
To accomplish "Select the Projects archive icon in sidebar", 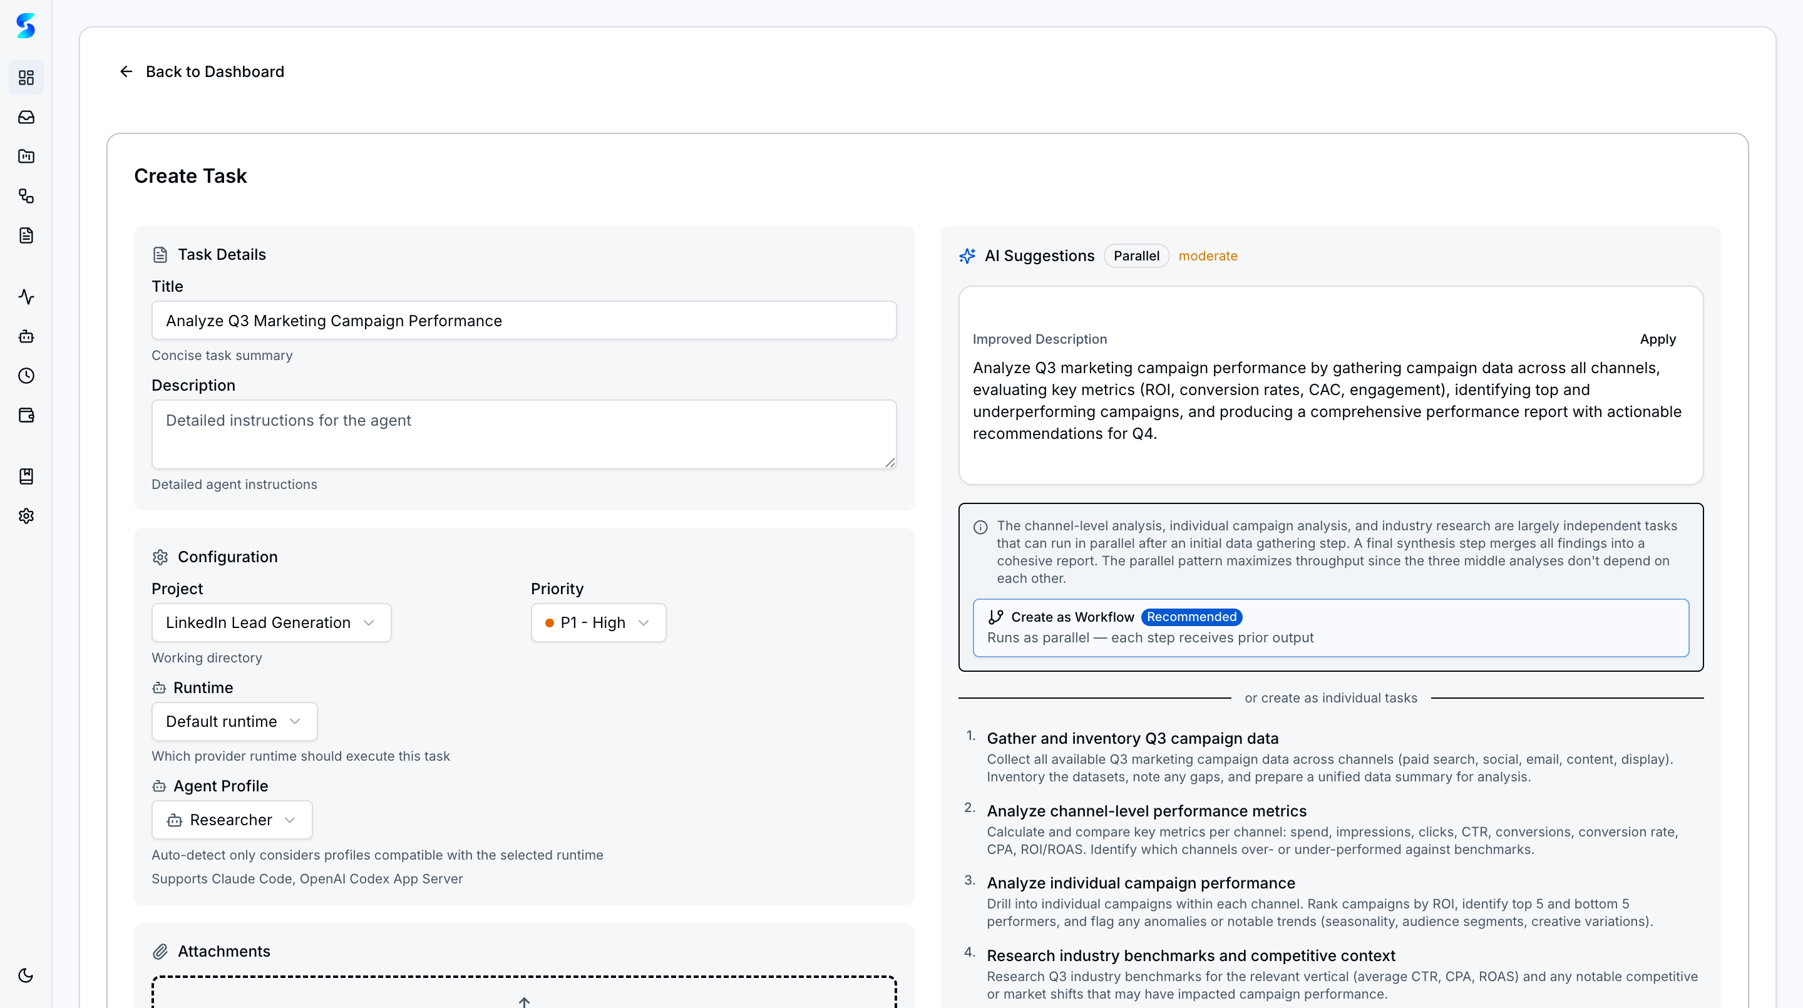I will pos(26,156).
